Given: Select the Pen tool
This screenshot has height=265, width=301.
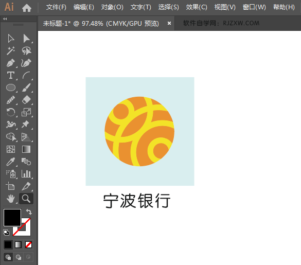Looking at the screenshot, I should (11, 63).
